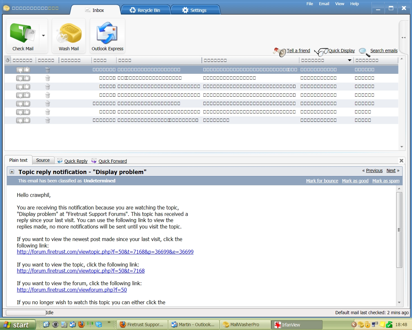Collapse the side panel with double-arrow button
Viewport: 412px width, 330px height.
coord(403,38)
